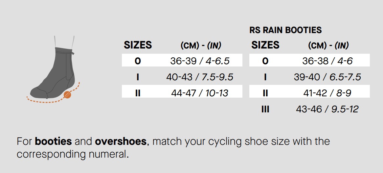Select the 36-39 / 4-6.5 size cell
The image size is (383, 173).
[x=200, y=61]
